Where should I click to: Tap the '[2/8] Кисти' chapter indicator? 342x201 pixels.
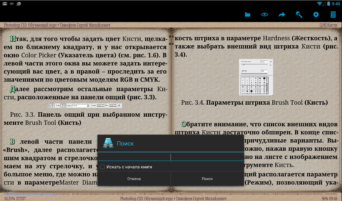pyautogui.click(x=328, y=25)
